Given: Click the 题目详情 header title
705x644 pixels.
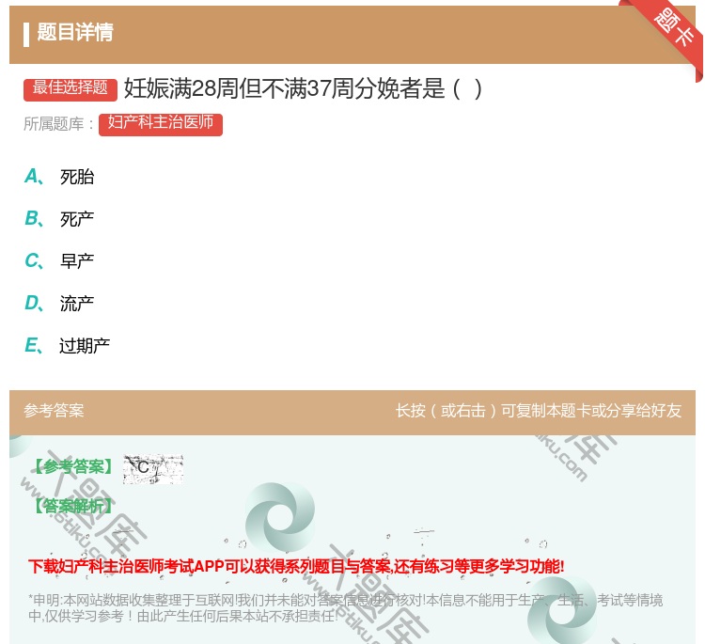Looking at the screenshot, I should click(x=75, y=32).
